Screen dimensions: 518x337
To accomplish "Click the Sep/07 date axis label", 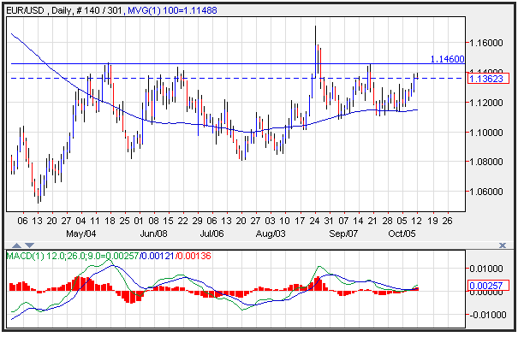I will point(343,234).
